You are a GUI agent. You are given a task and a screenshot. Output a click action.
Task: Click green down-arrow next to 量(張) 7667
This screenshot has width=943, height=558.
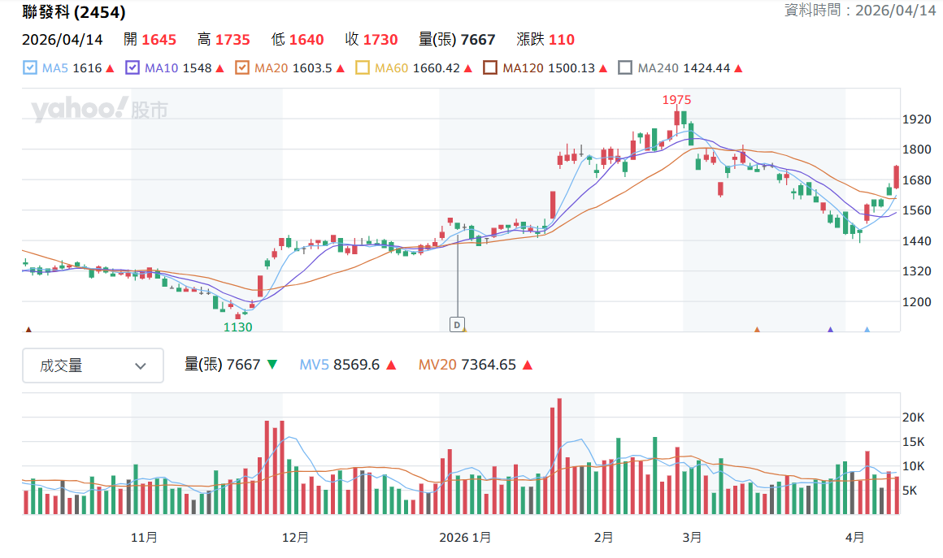(x=272, y=366)
